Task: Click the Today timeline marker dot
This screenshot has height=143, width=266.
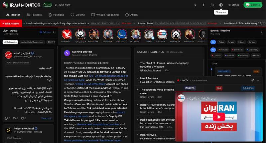Action: 211,69
